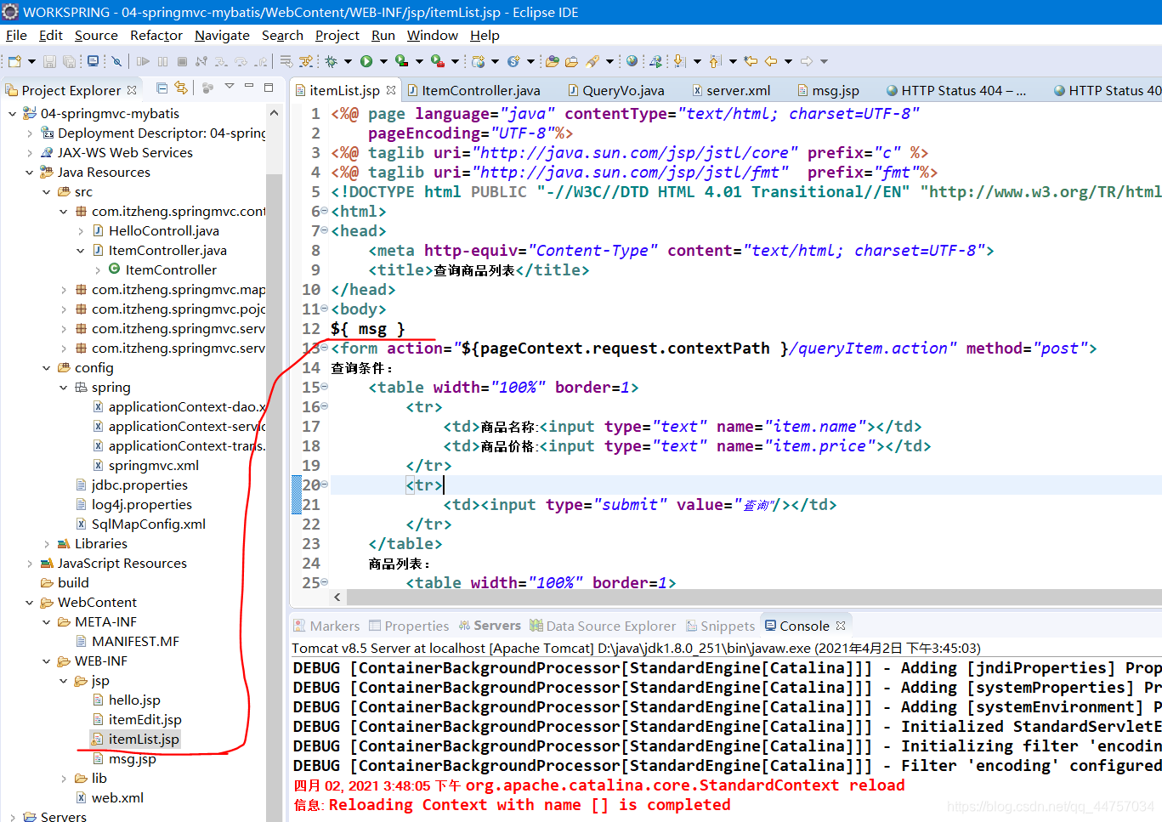Screen dimensions: 1162x822
Task: Click the Search flashlight toolbar icon
Action: [593, 61]
